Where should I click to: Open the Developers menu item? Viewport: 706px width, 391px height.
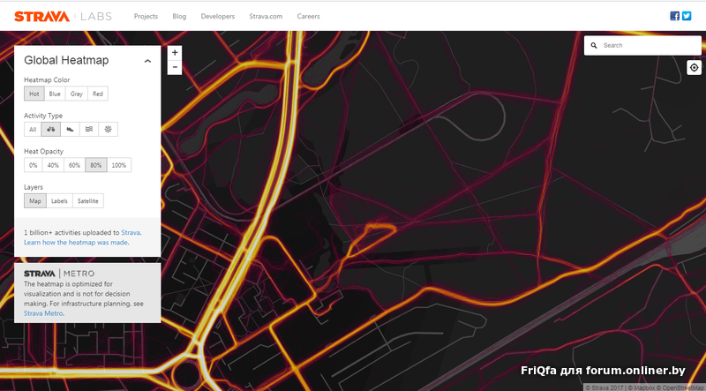pyautogui.click(x=218, y=16)
